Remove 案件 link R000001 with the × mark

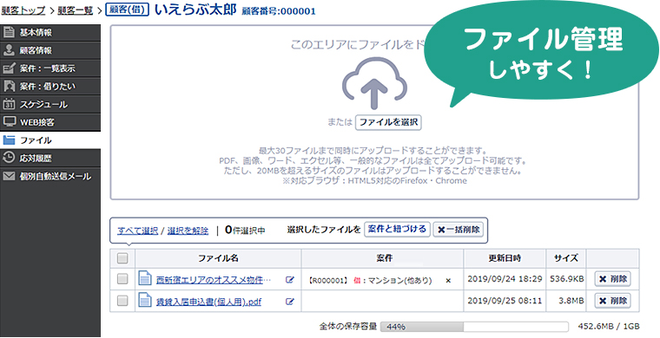coord(448,281)
